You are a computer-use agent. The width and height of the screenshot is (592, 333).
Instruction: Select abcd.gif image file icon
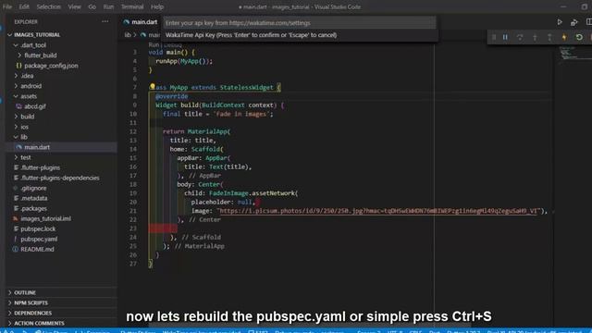(18, 106)
